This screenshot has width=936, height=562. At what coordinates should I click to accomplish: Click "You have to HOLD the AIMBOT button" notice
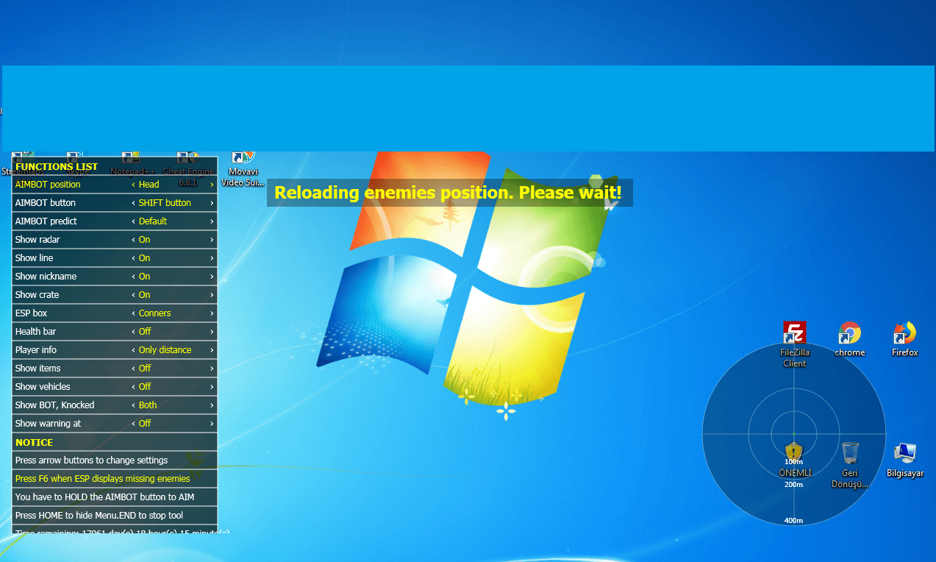[104, 497]
